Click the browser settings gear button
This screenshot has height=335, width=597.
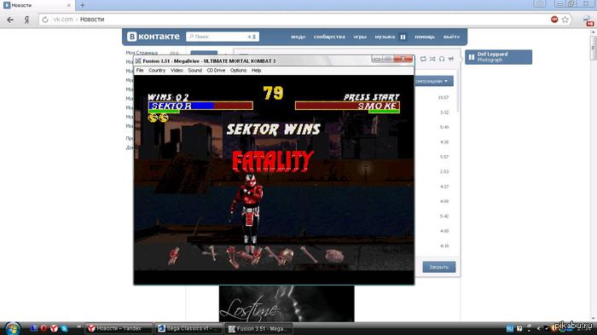[540, 3]
